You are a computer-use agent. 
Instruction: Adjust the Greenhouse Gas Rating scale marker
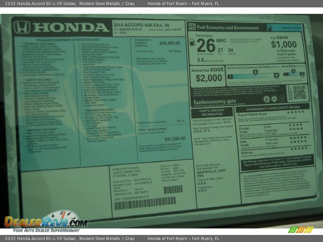[255, 73]
